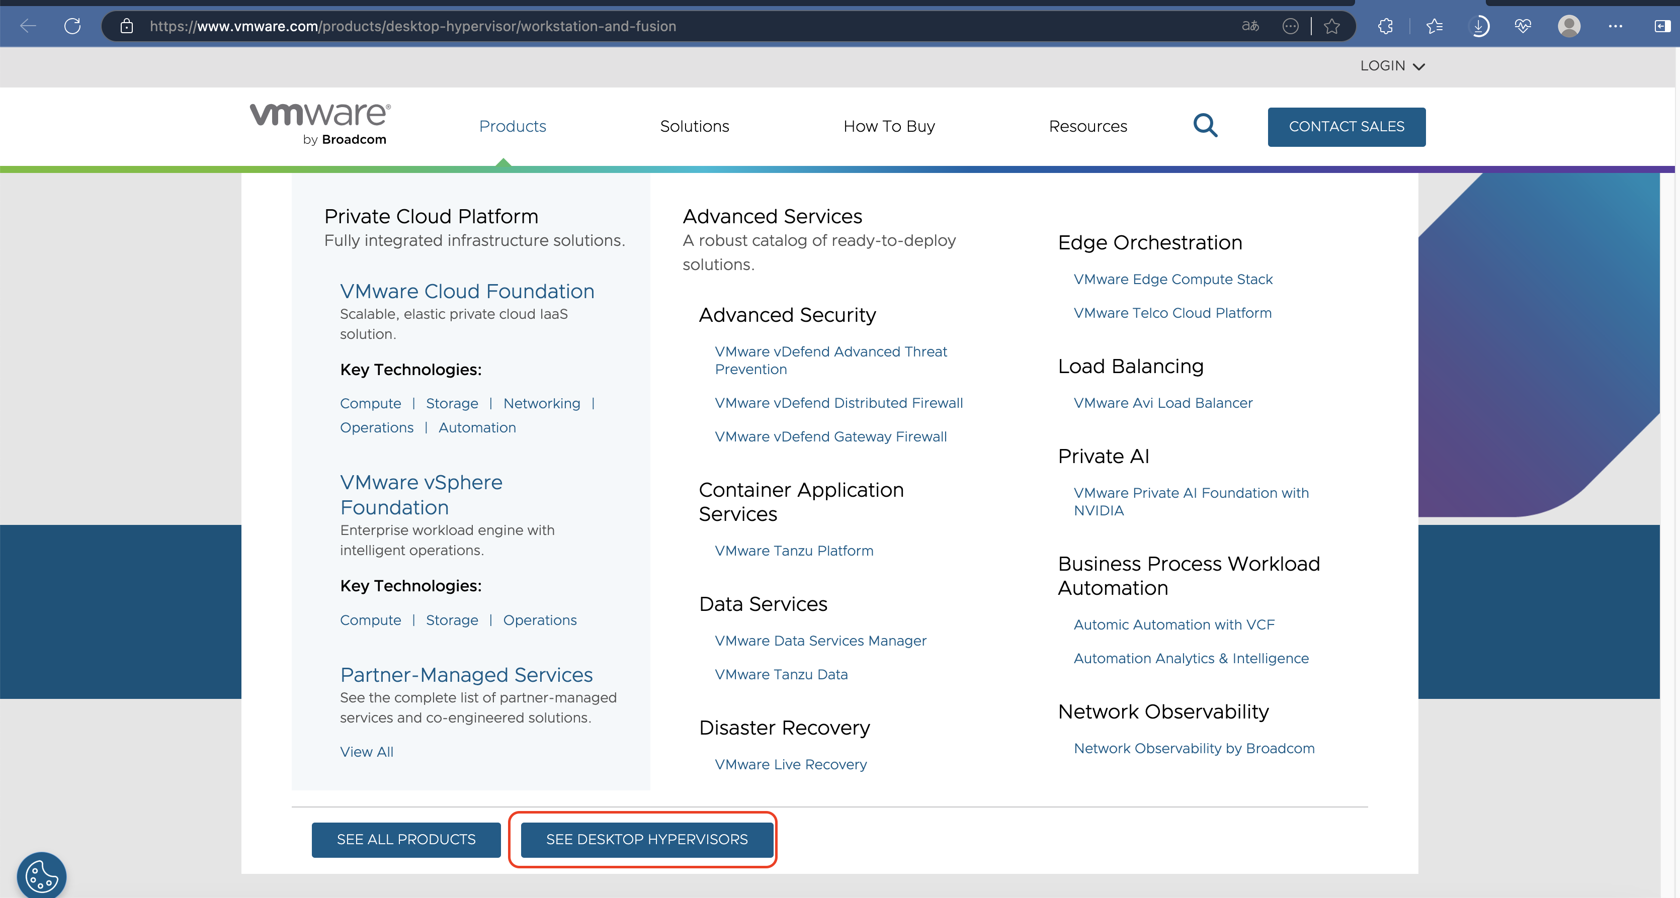The width and height of the screenshot is (1680, 898).
Task: Click the browser back arrow
Action: tap(28, 26)
